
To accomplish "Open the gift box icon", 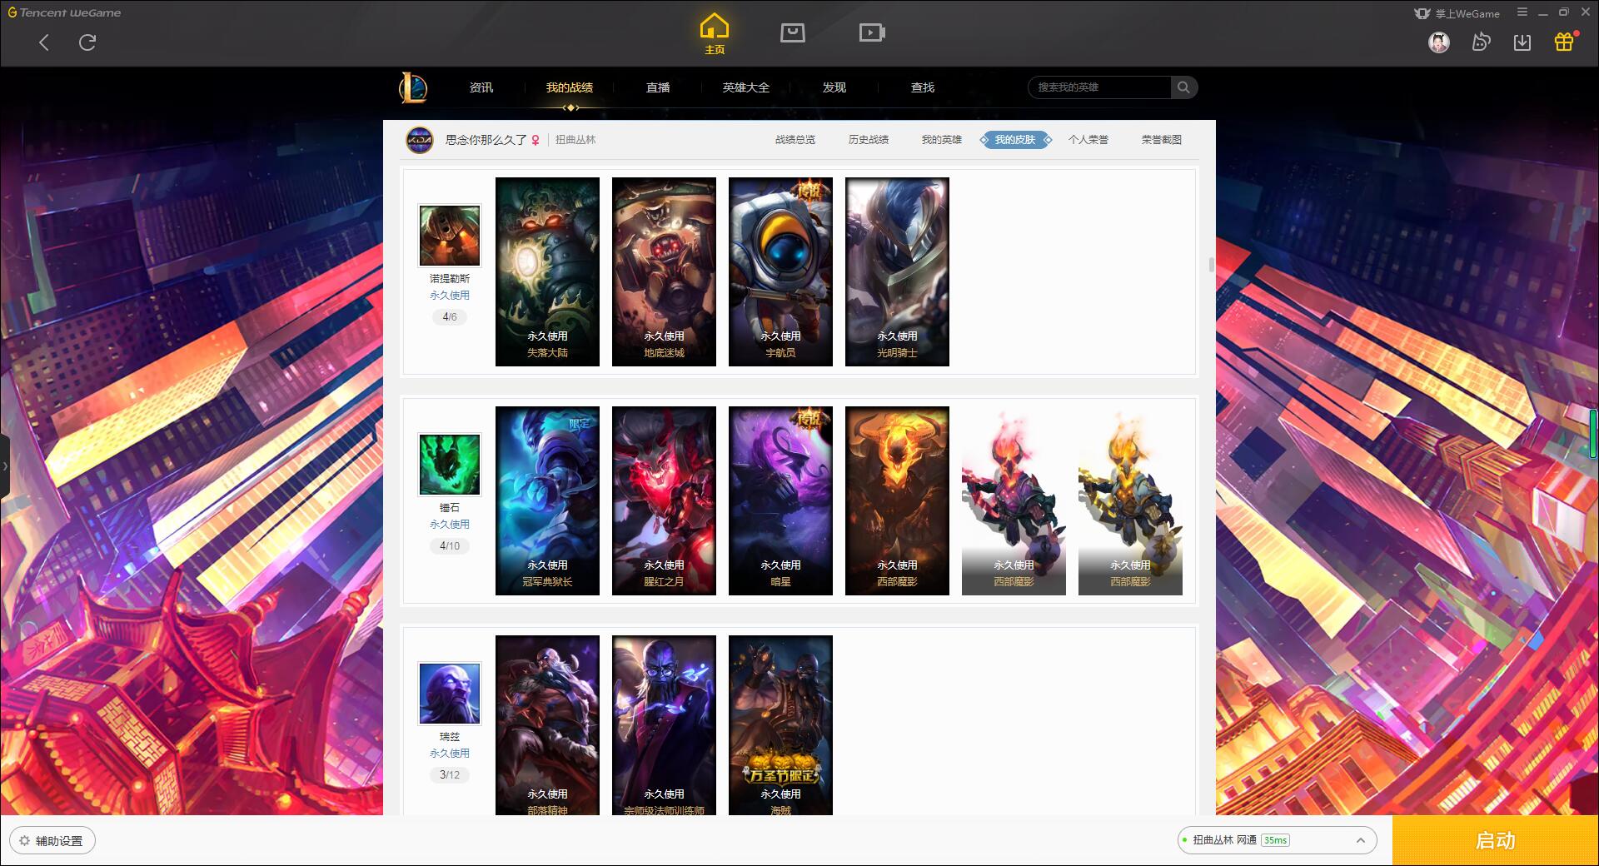I will (1564, 42).
